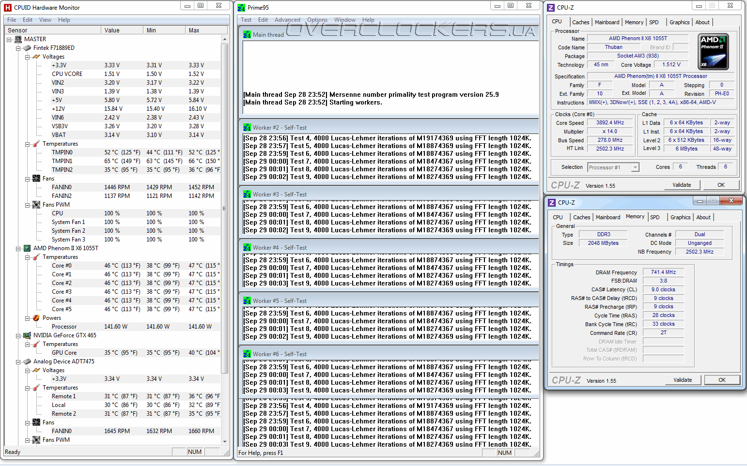Click the Worker #6 Self-Test window icon
The height and width of the screenshot is (466, 747).
[x=247, y=354]
